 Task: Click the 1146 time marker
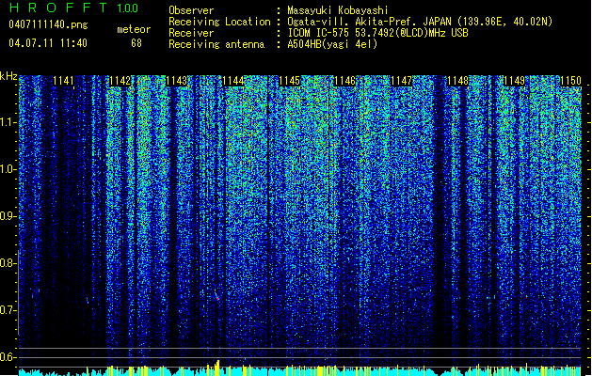click(x=345, y=81)
